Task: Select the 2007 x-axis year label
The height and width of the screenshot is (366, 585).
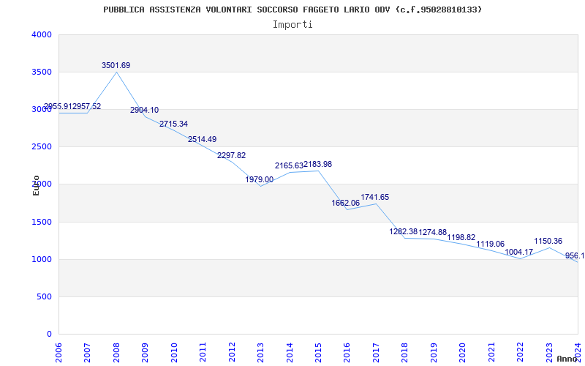Action: pos(87,352)
